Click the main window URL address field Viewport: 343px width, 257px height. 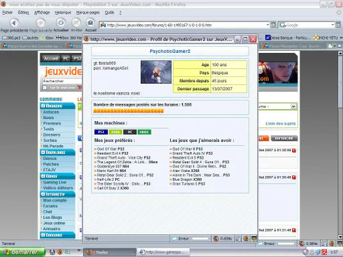[186, 25]
